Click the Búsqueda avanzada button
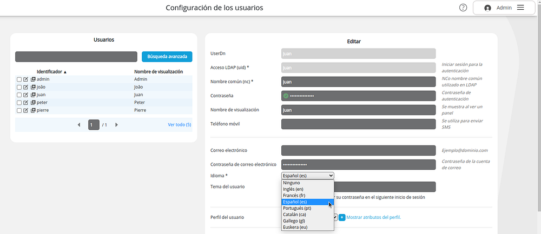This screenshot has width=541, height=234. [167, 57]
